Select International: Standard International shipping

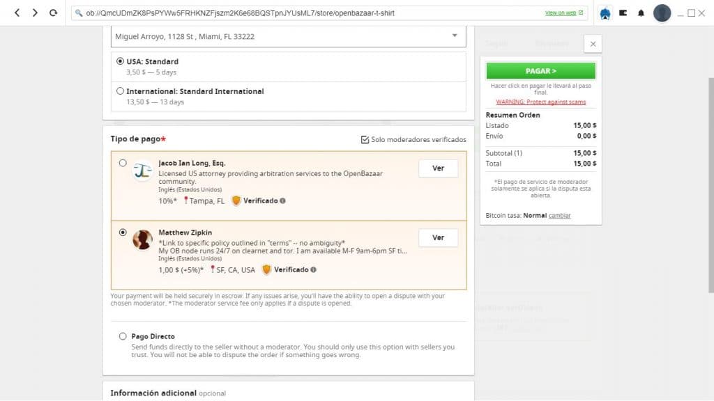(x=120, y=91)
